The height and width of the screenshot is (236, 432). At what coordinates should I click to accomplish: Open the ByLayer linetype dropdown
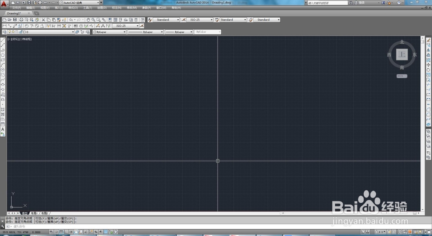(x=146, y=32)
